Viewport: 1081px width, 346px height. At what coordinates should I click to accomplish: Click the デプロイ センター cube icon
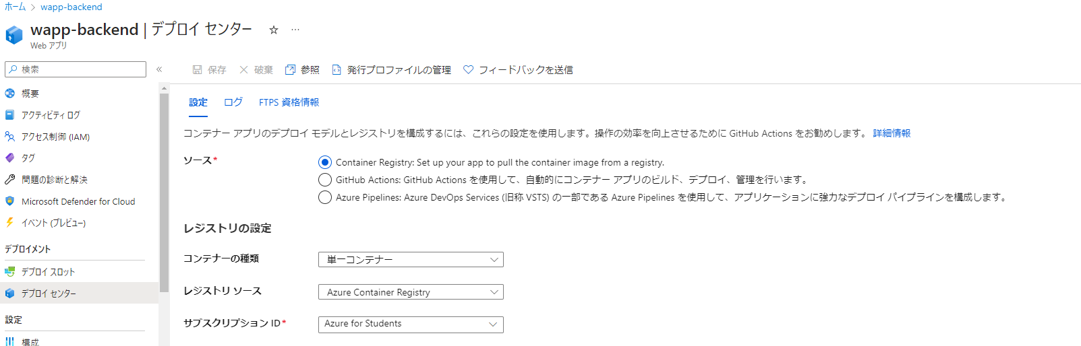(9, 293)
